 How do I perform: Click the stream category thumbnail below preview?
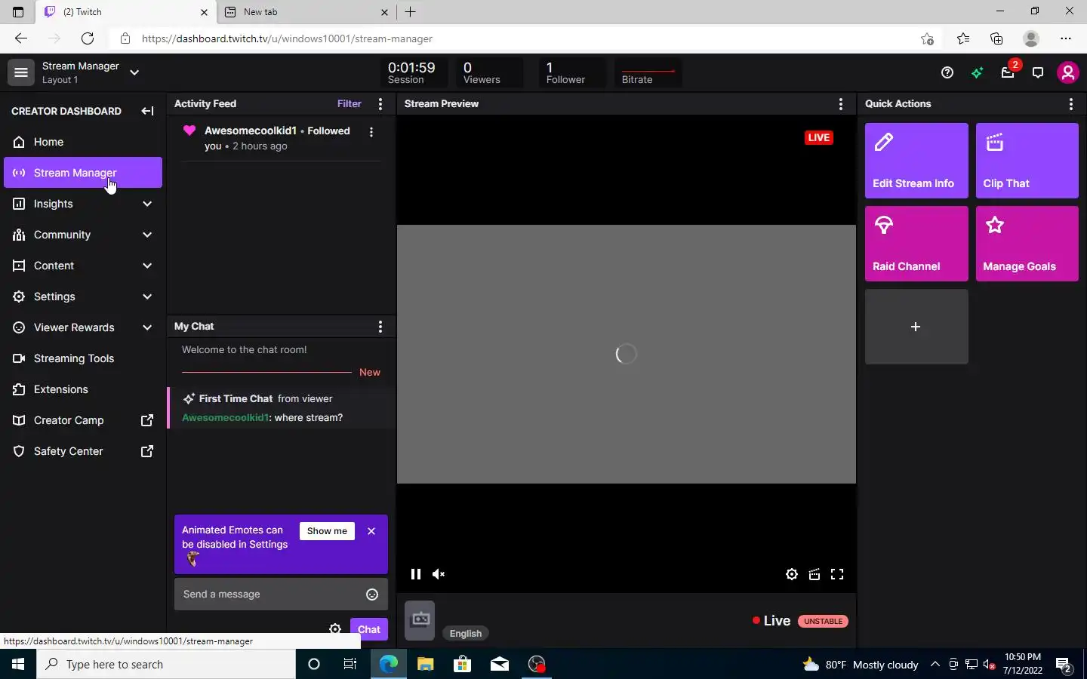coord(420,620)
